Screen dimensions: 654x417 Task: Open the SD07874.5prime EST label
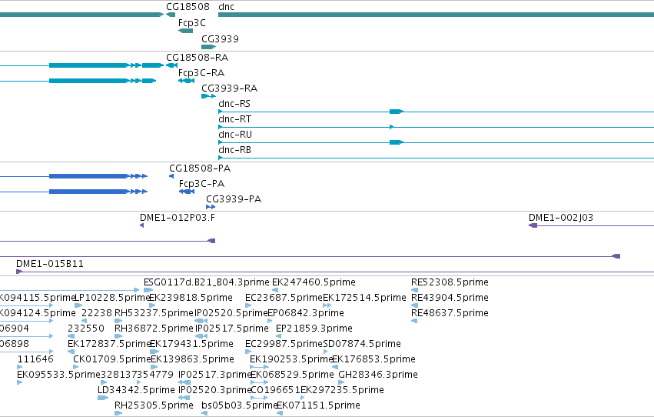click(x=362, y=344)
